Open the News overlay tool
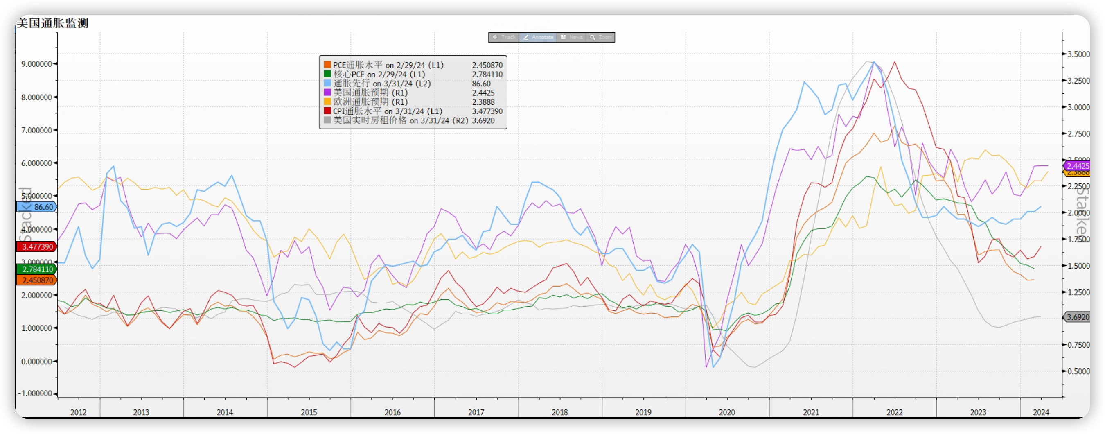Screen dimensions: 1105x434 (571, 37)
